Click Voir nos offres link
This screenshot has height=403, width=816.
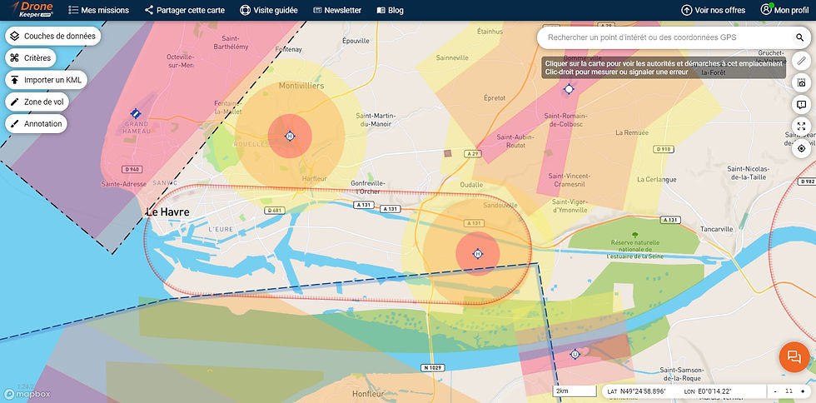click(713, 10)
